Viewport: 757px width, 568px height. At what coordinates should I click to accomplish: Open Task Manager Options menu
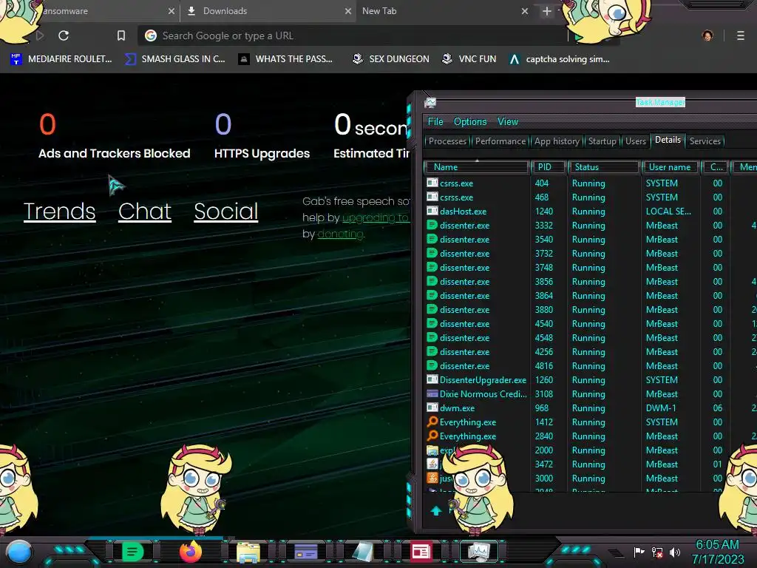tap(469, 122)
